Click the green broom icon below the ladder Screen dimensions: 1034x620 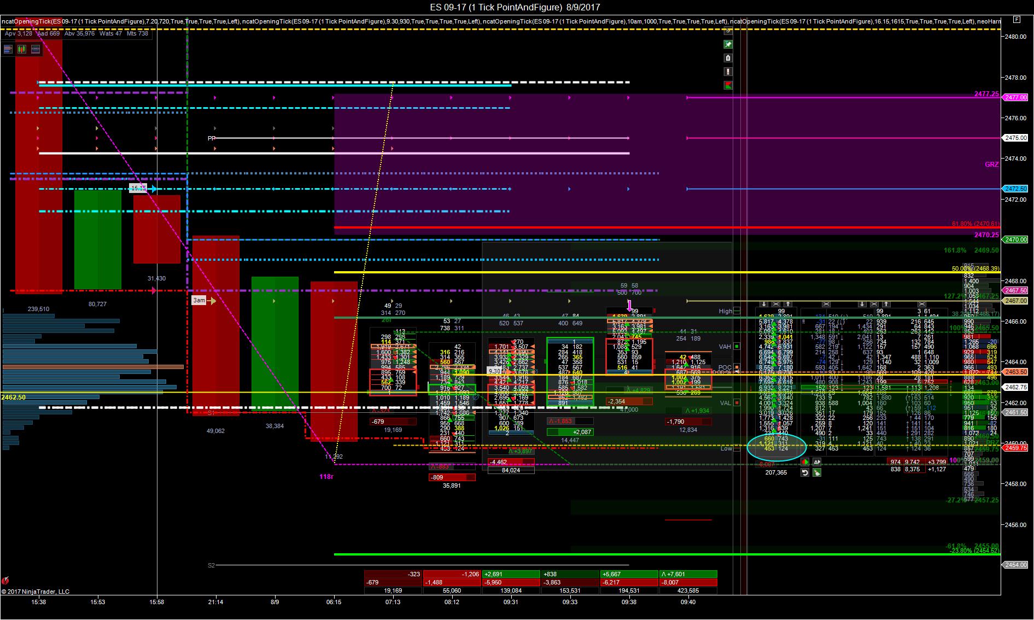coord(816,472)
